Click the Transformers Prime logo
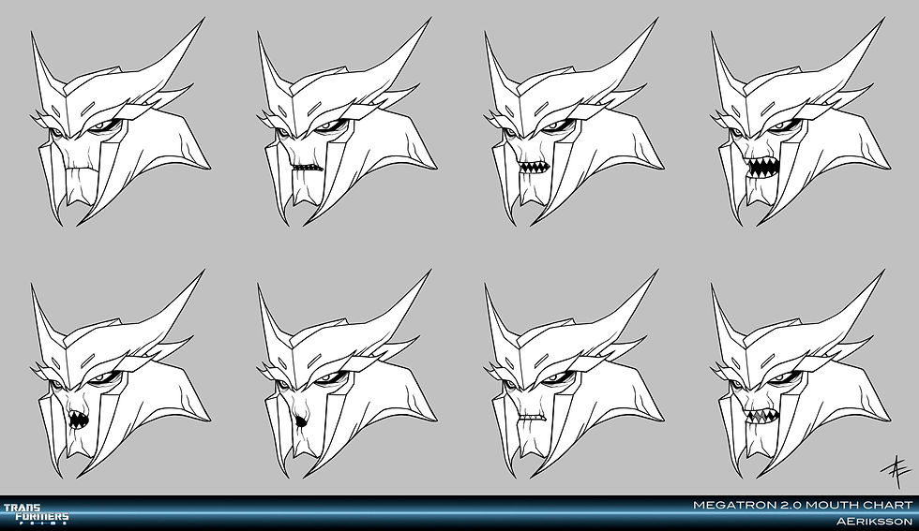 coord(36,513)
